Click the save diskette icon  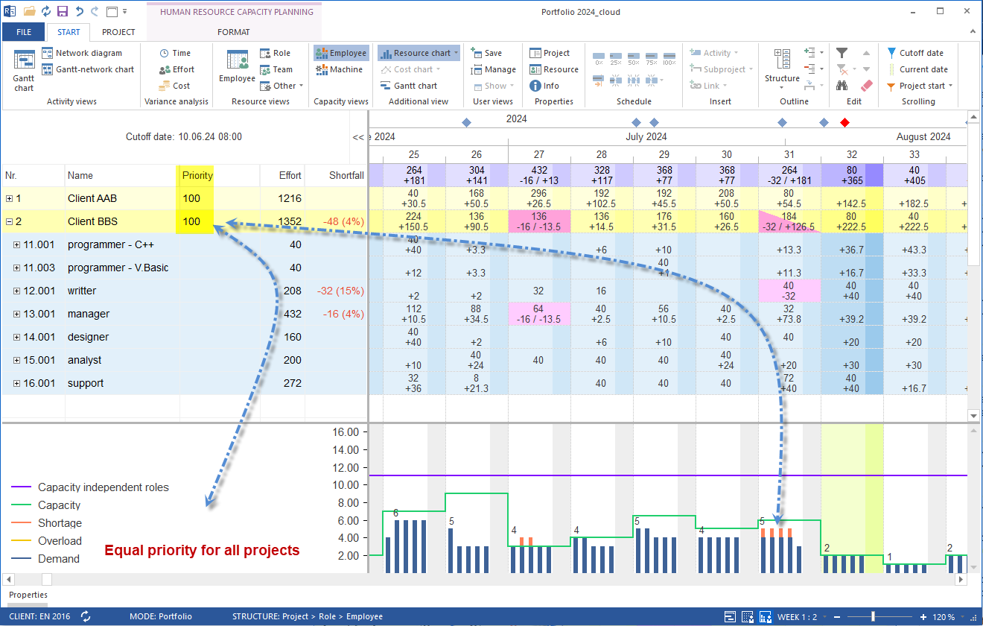pos(63,12)
